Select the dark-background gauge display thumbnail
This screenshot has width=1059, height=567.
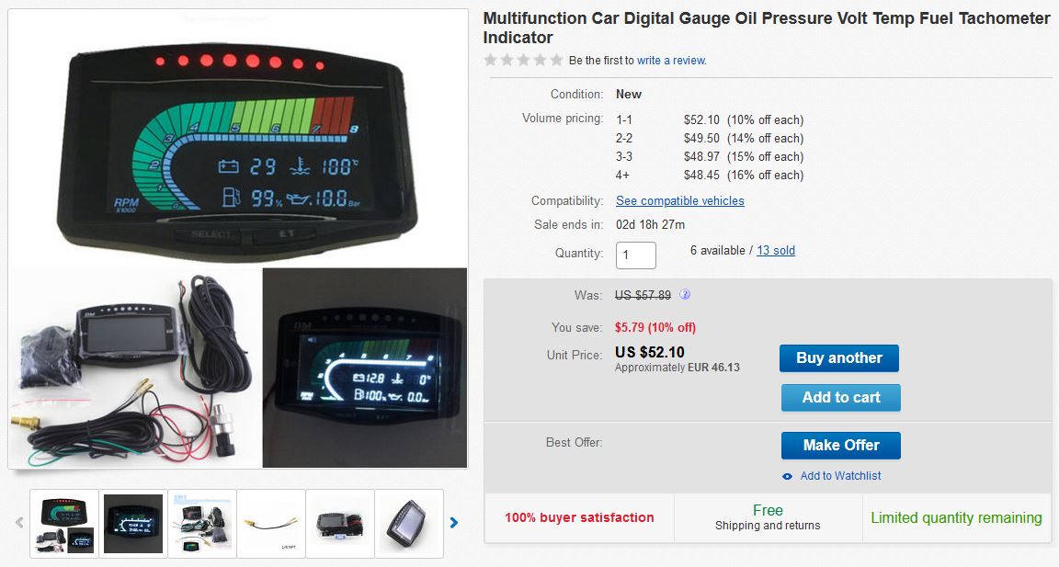tap(133, 524)
